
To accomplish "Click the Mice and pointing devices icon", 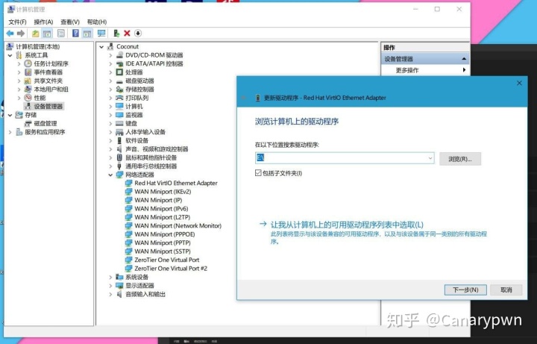I will point(119,157).
